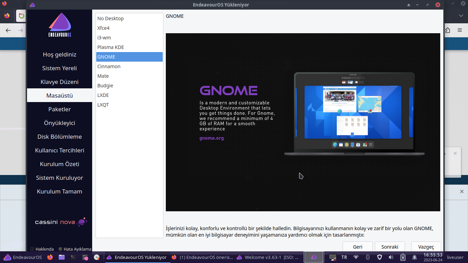Click the Sistem Yereli step in the sidebar
Screen dimensions: 468x263
[x=60, y=68]
